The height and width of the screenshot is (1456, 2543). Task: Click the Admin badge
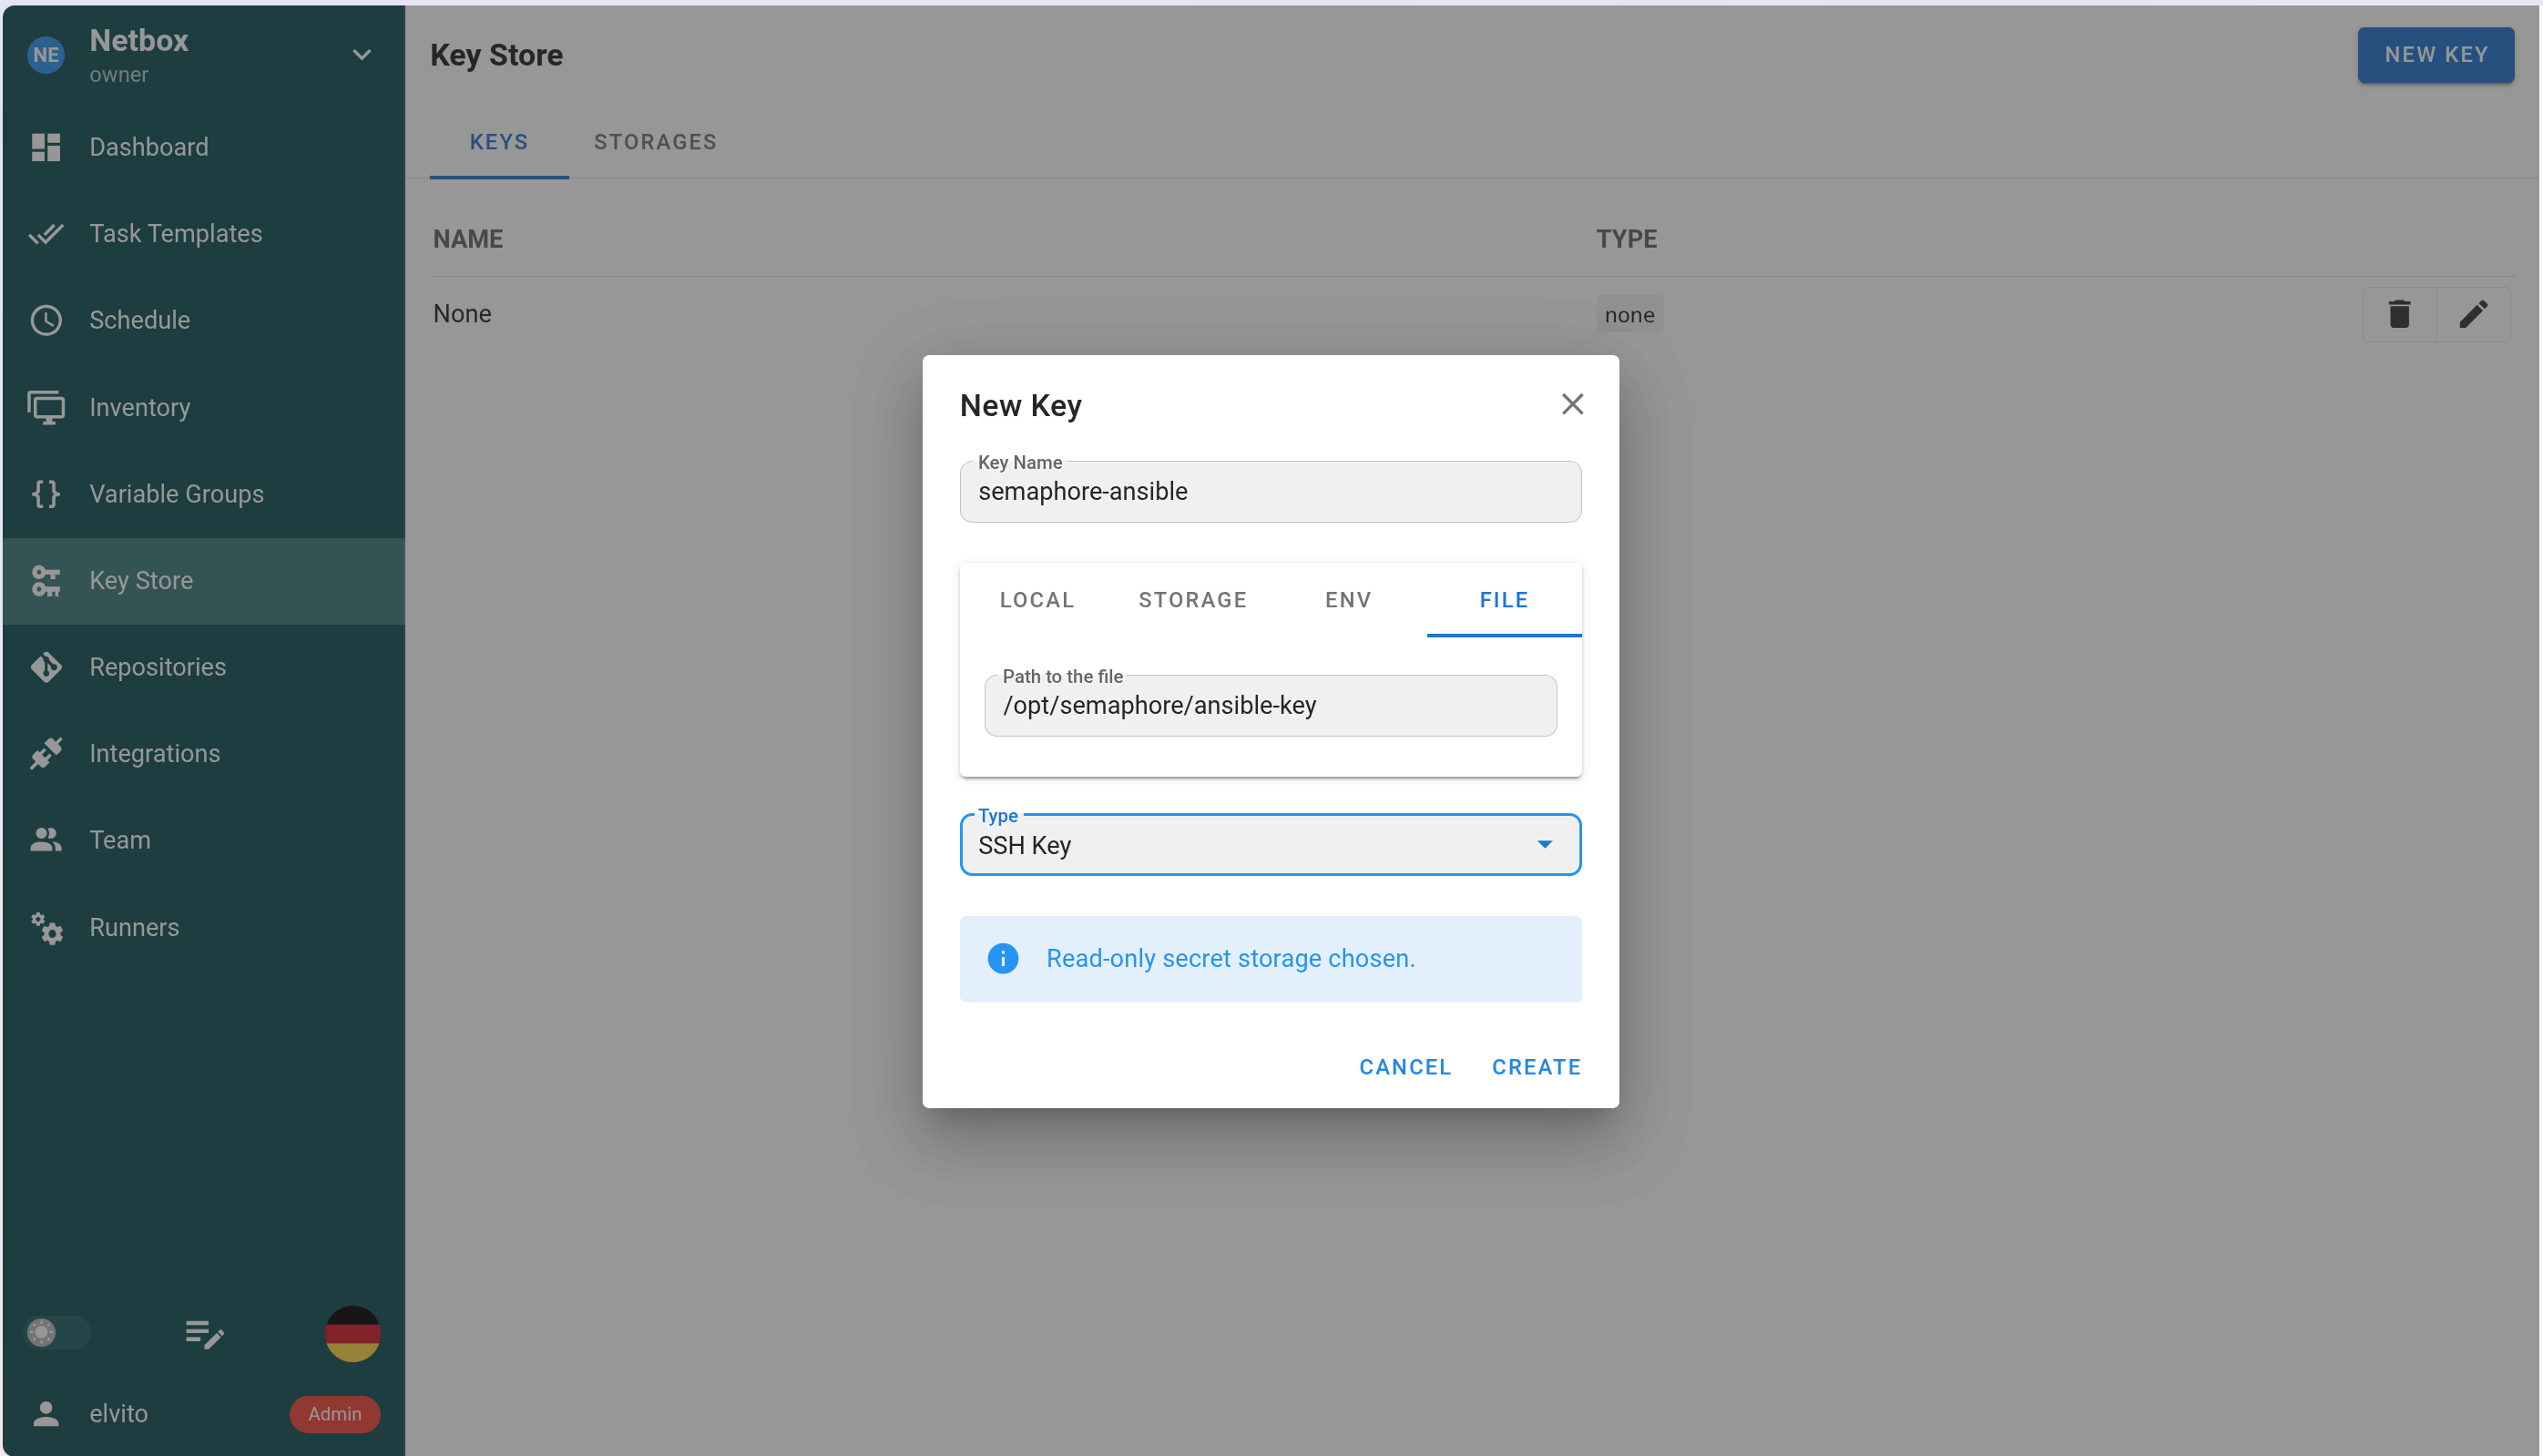pyautogui.click(x=335, y=1414)
